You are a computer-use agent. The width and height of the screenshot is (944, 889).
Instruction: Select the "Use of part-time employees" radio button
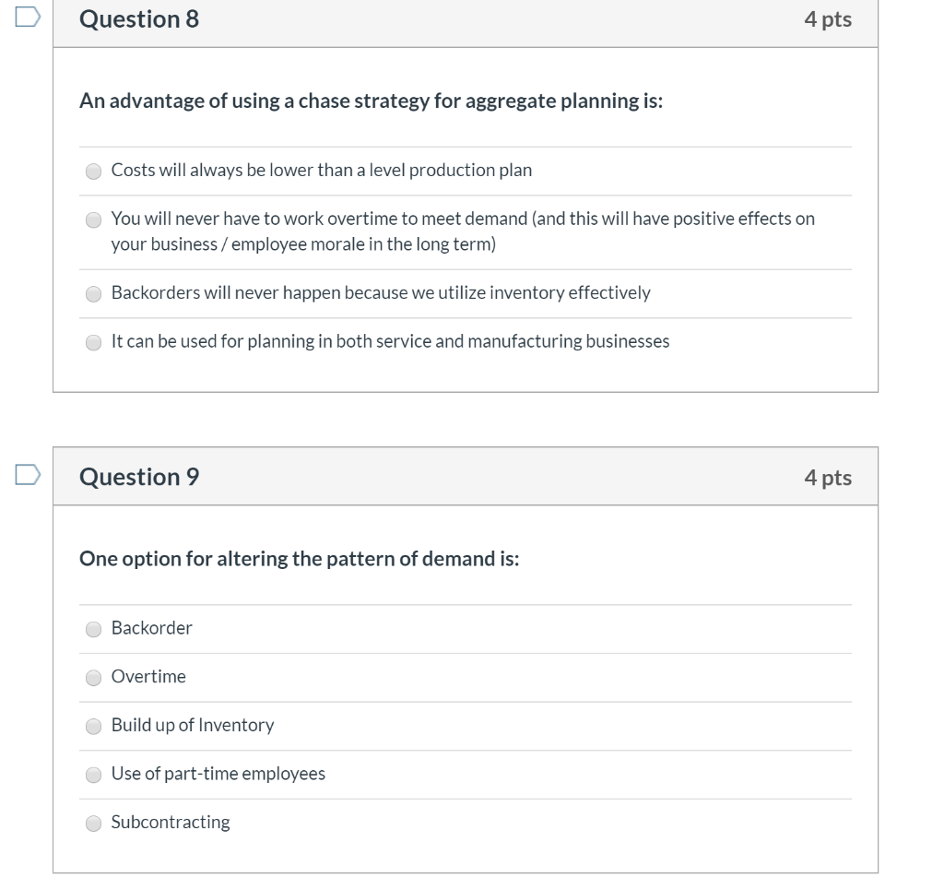[x=94, y=774]
